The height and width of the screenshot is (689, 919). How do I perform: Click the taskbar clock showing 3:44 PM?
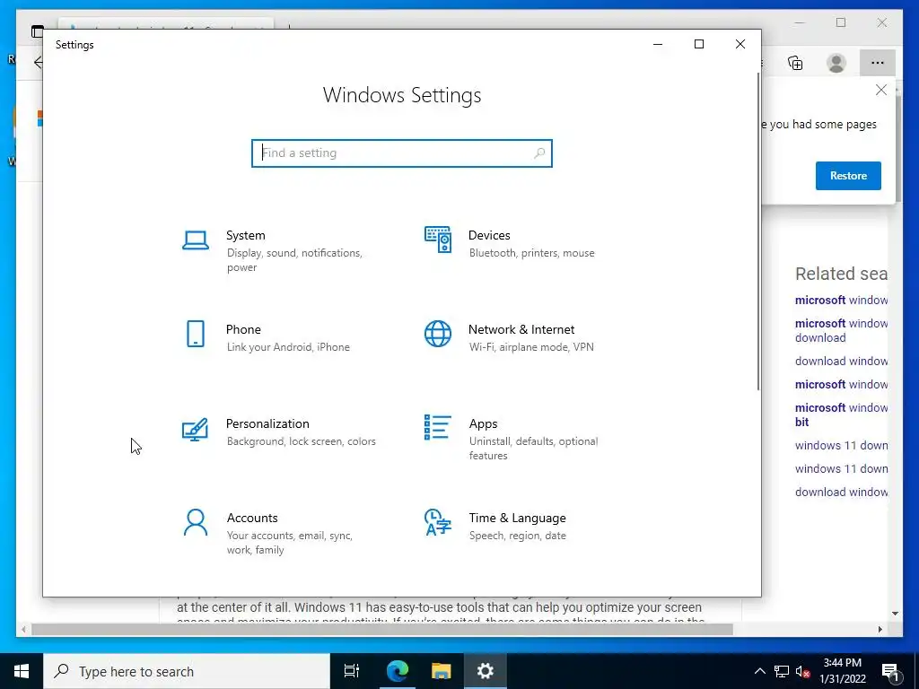(842, 671)
